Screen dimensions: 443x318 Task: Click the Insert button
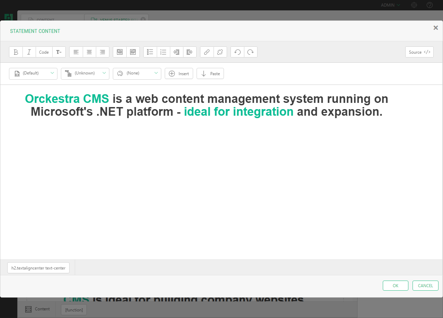pos(179,73)
